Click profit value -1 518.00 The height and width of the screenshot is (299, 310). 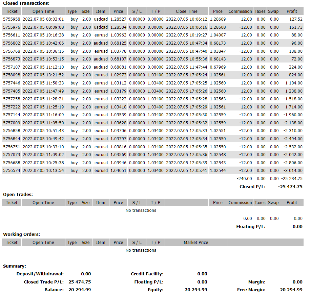[293, 99]
